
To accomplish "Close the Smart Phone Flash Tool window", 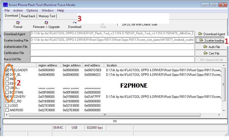I will (223, 5).
